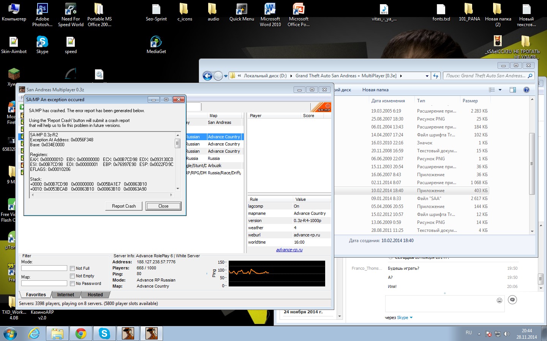Select the file row dated 10.02.2014 18:40

412,191
